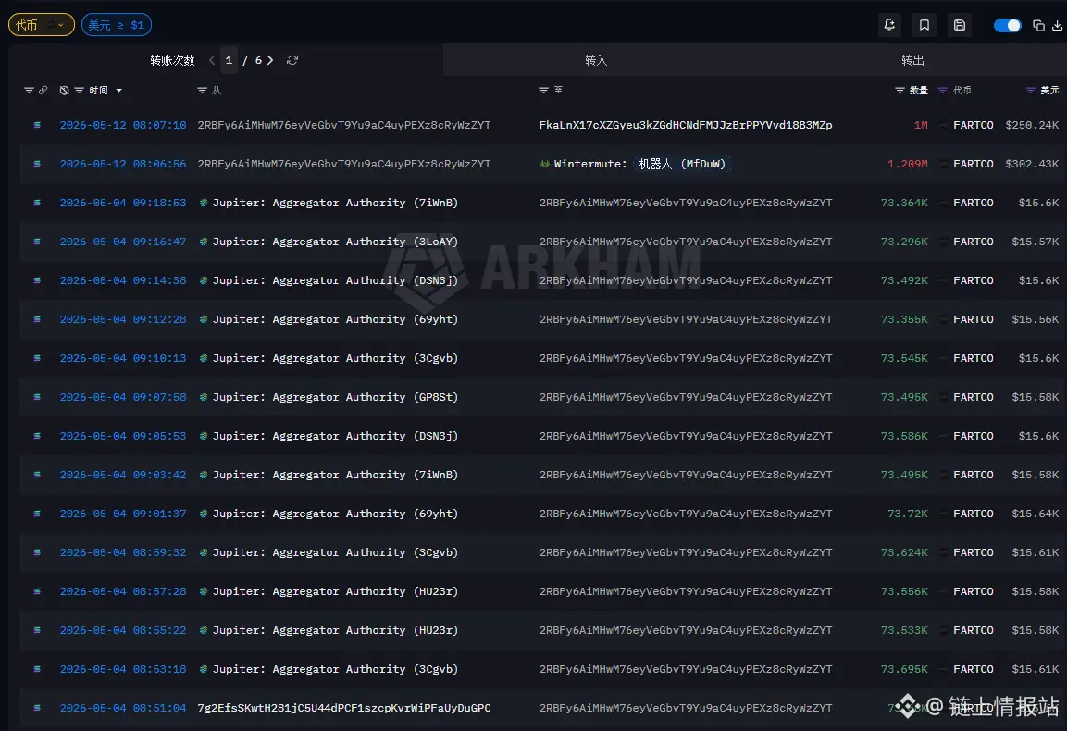
Task: Switch the blue toggle off
Action: tap(1007, 25)
